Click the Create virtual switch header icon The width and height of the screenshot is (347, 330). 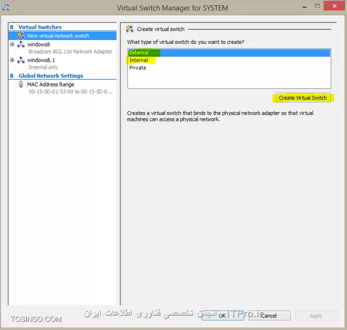tap(129, 29)
